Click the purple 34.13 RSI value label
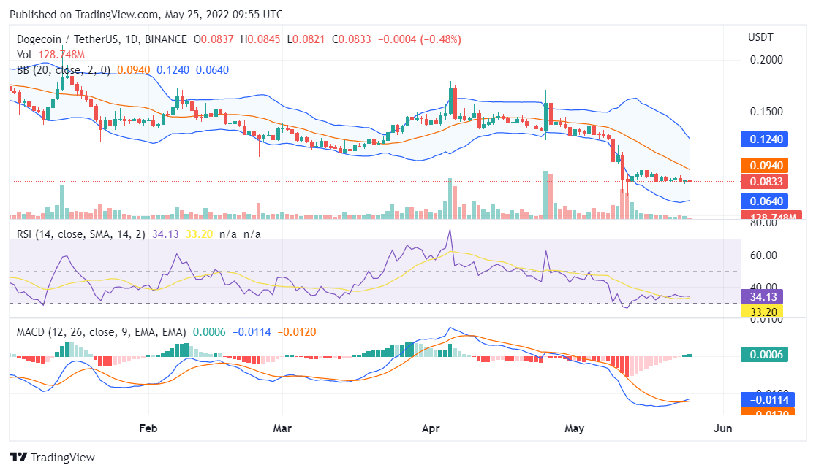Viewport: 816px width, 473px height. pos(765,297)
